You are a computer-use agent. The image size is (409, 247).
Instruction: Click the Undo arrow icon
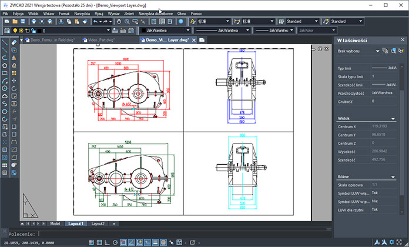[96, 21]
